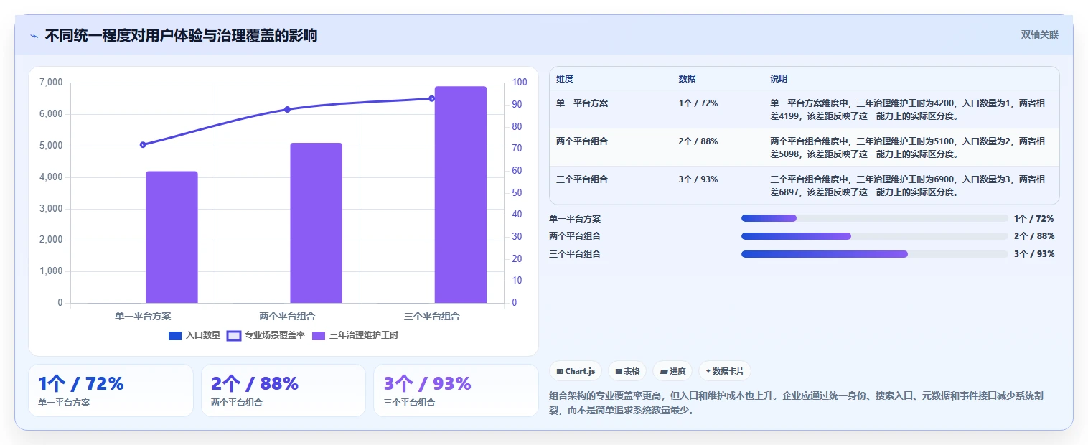
Task: Click the blue 入口数量 legend swatch
Action: 175,335
